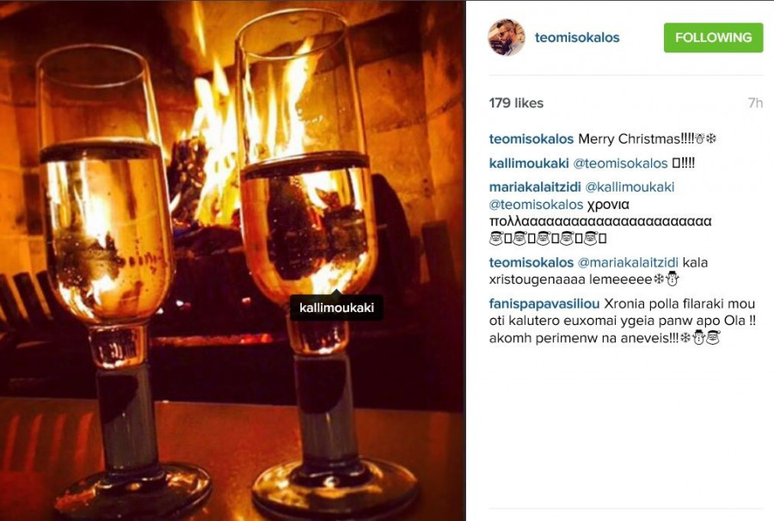Open teomisokalos from the kala xristougena reply

coord(531,262)
